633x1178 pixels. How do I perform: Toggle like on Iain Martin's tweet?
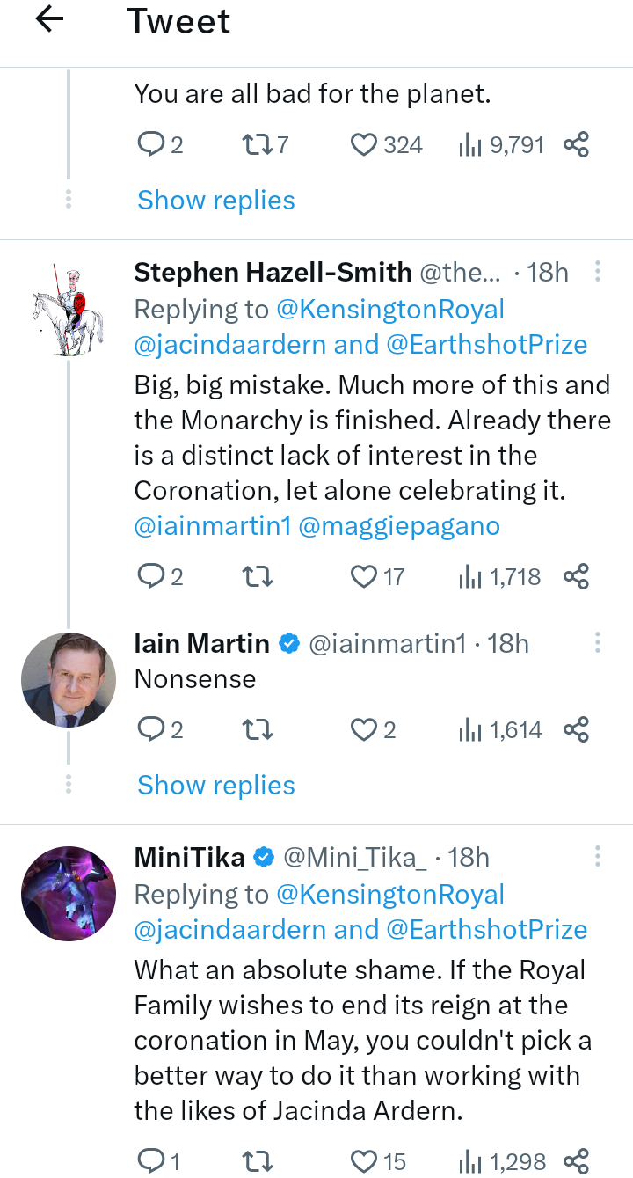click(x=364, y=730)
